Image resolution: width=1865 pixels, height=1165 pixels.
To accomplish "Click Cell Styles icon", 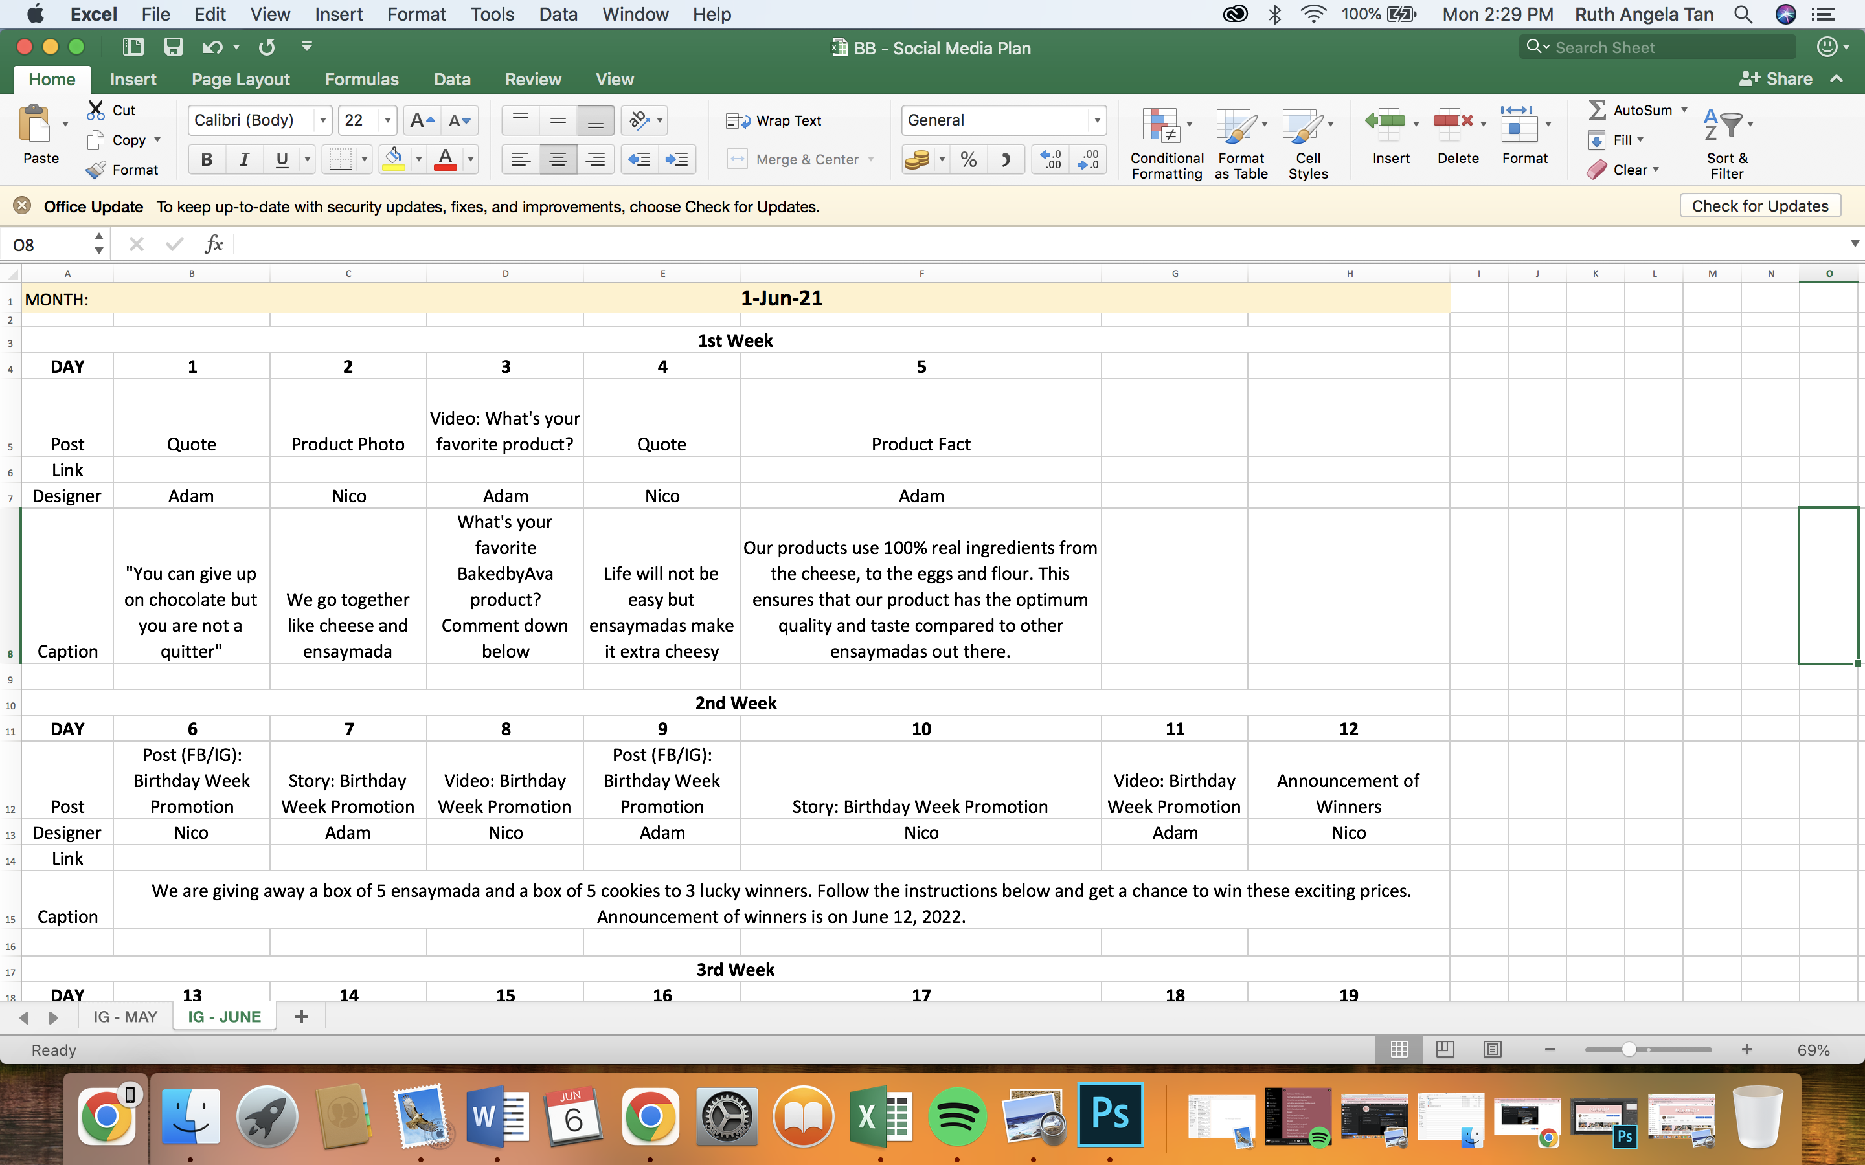I will coord(1302,125).
